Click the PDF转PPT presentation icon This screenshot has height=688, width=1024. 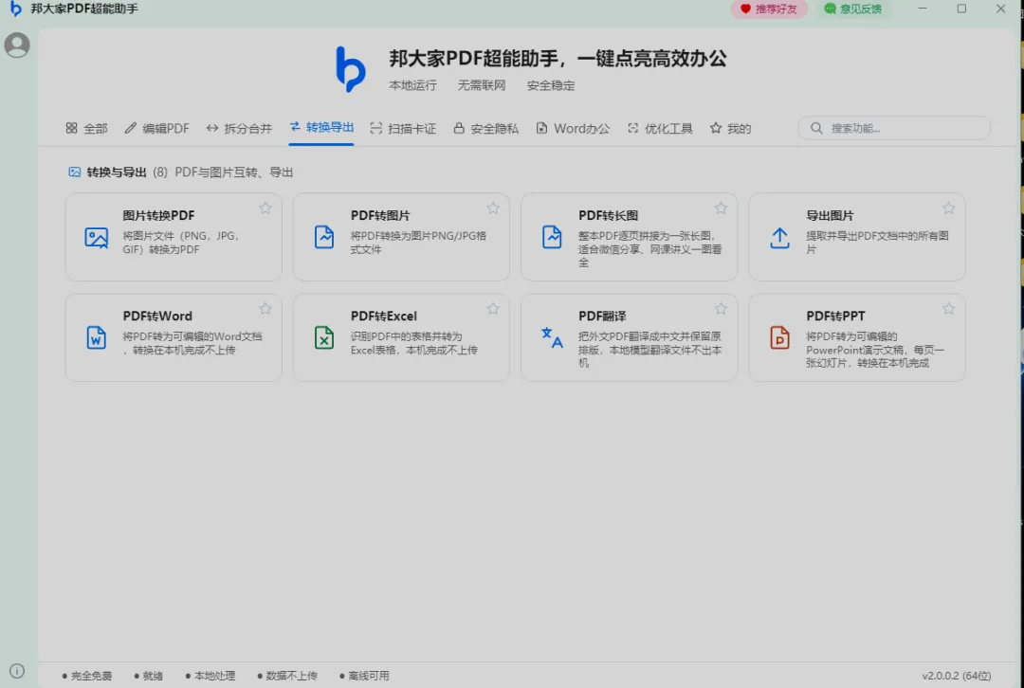[779, 337]
